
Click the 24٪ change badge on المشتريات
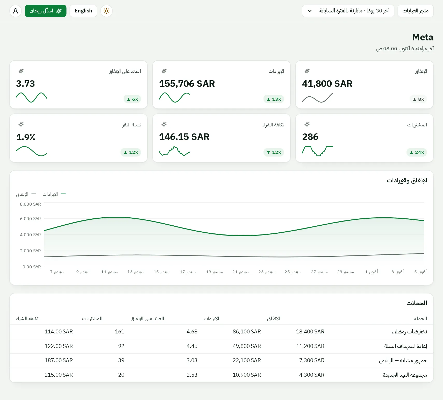[417, 152]
